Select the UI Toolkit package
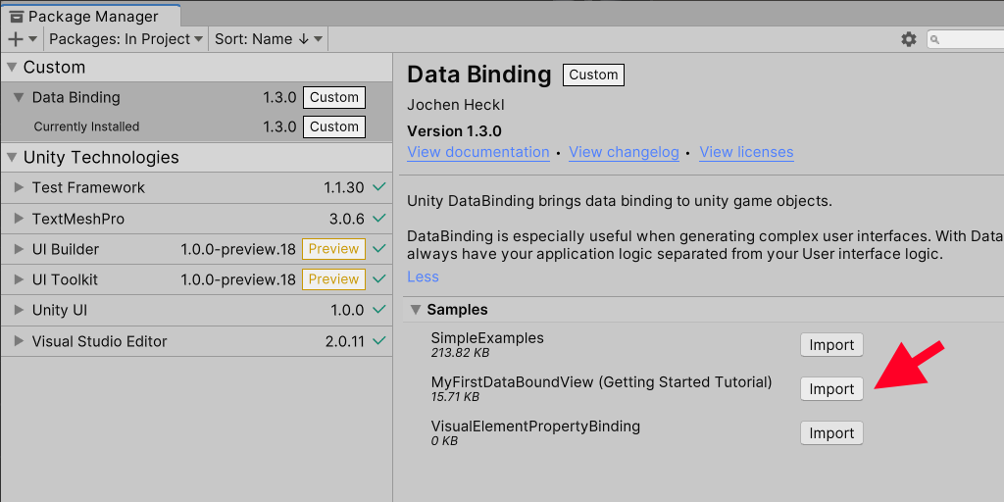This screenshot has width=1004, height=502. click(196, 279)
